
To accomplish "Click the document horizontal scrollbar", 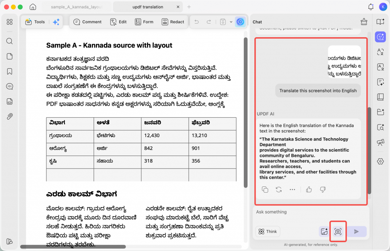I will (x=73, y=247).
